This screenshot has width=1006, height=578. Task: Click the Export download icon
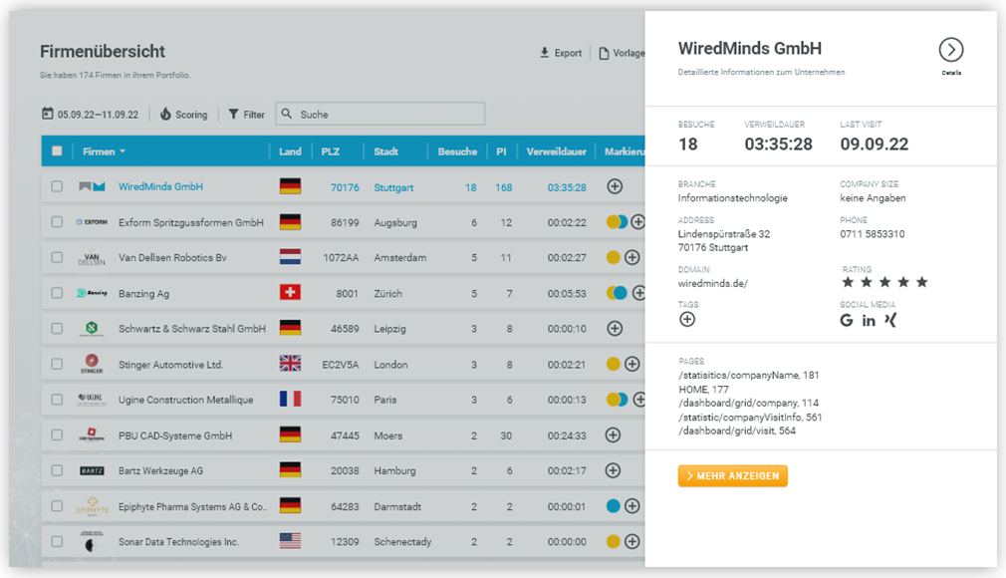pyautogui.click(x=544, y=53)
